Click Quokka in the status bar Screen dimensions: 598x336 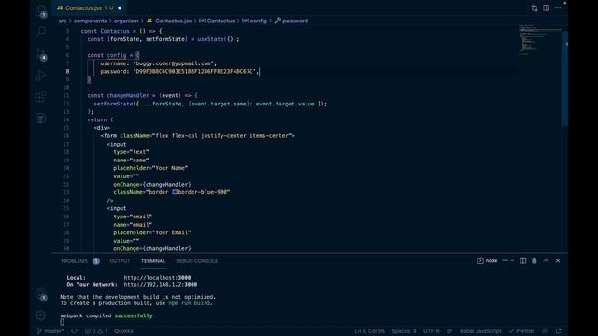(123, 331)
